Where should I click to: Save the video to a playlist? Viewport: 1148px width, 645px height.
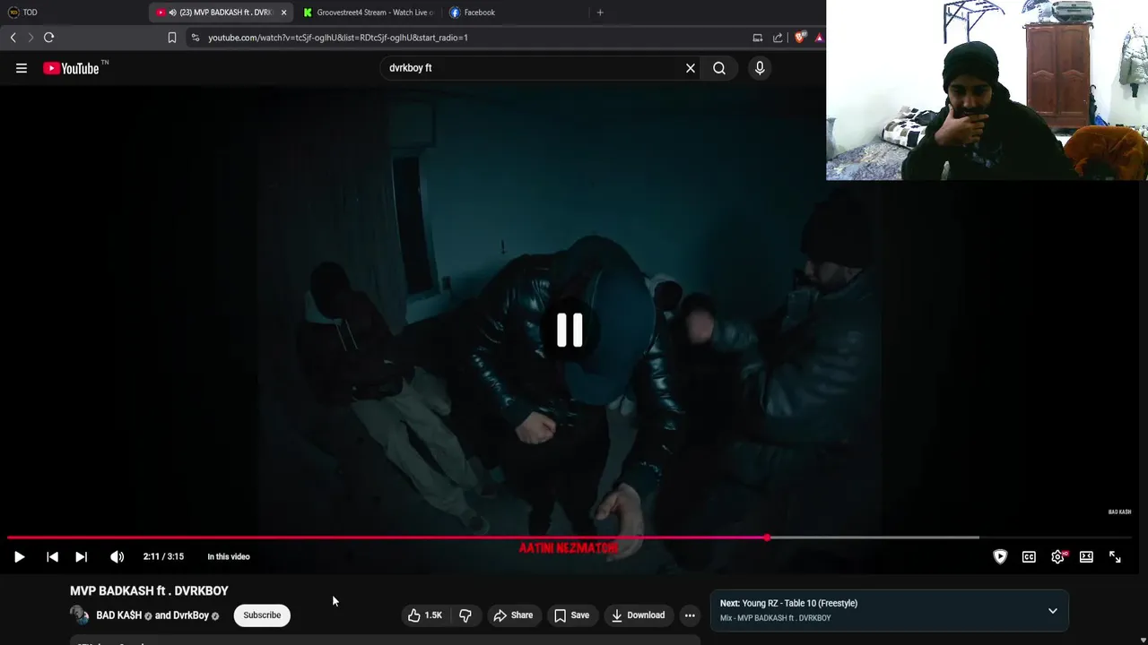(571, 615)
